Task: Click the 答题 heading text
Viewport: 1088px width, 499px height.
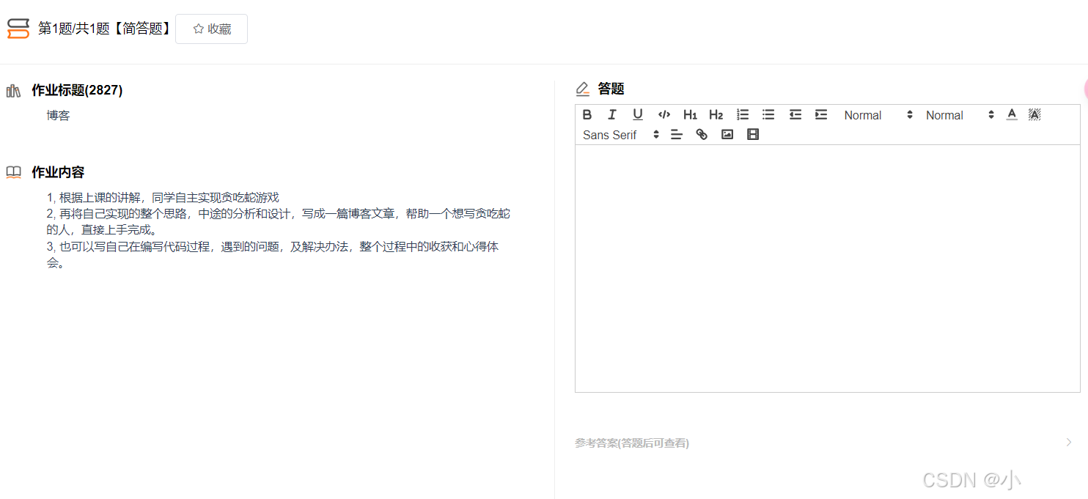Action: 611,89
